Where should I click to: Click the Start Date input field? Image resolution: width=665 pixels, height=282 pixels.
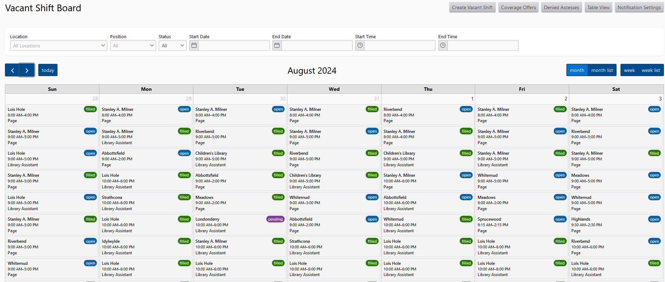(x=234, y=46)
